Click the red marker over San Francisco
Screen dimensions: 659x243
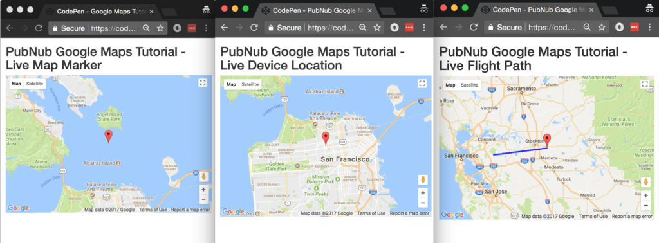coord(326,138)
